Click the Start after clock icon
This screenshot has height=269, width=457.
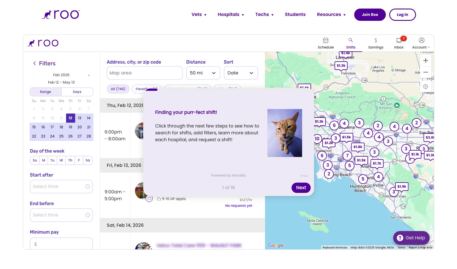point(88,187)
